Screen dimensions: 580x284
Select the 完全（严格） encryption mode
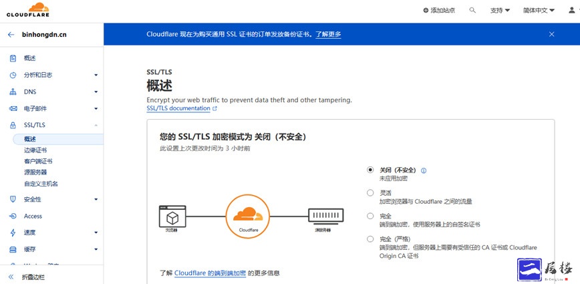[370, 239]
